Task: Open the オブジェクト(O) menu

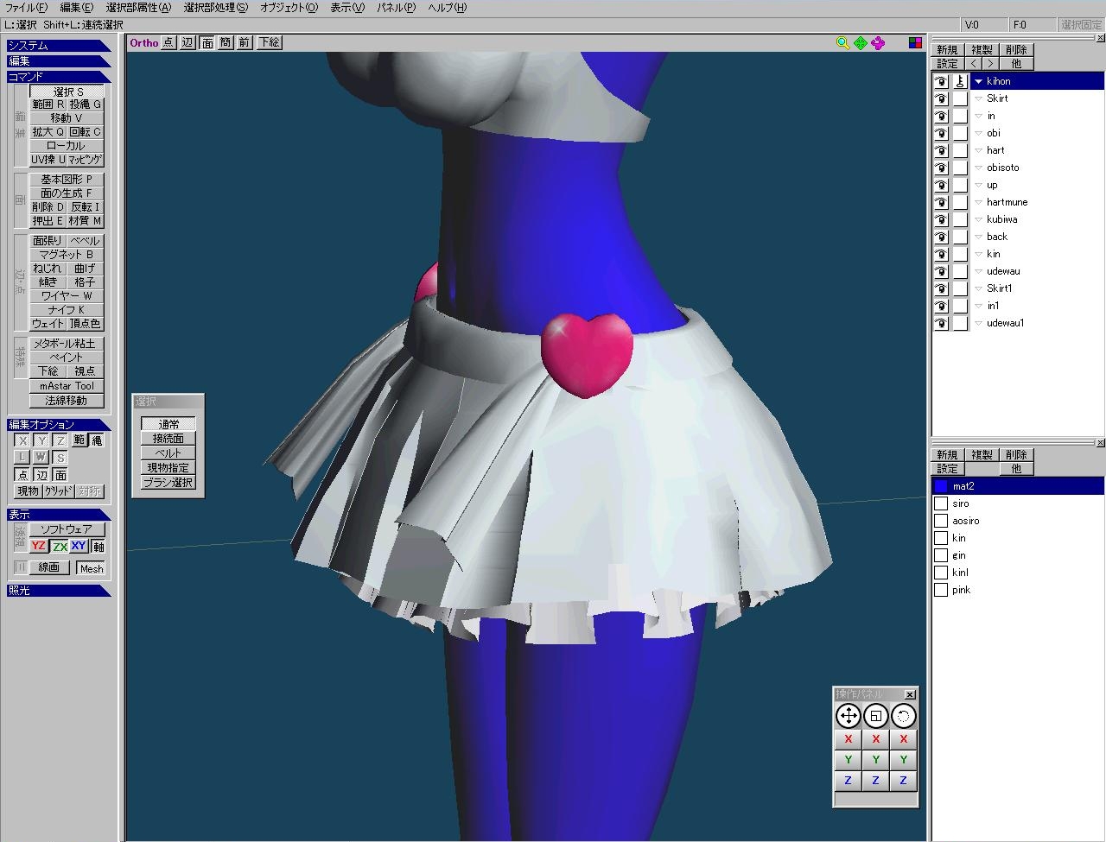Action: [x=289, y=8]
